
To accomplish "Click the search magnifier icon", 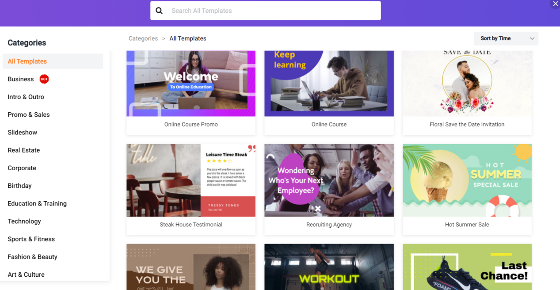I will pos(159,11).
